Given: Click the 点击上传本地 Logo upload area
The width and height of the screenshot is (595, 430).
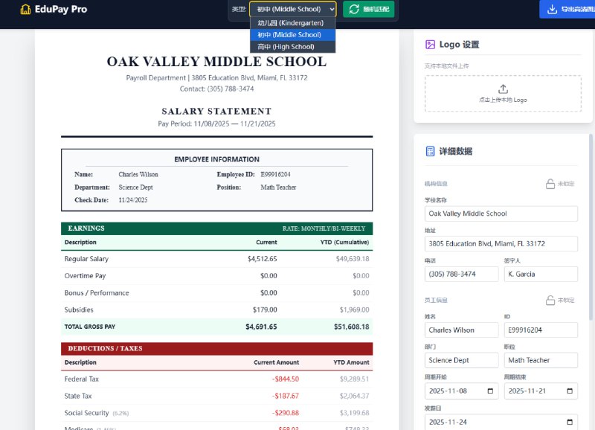Looking at the screenshot, I should click(501, 94).
